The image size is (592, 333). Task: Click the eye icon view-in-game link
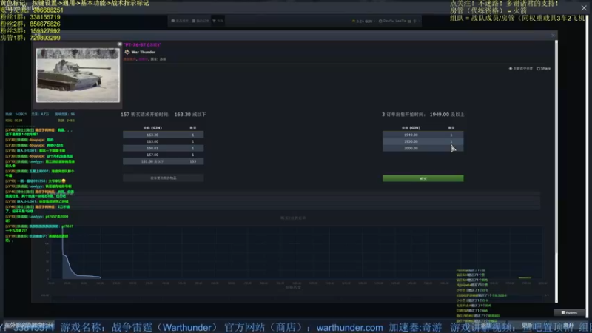(521, 68)
